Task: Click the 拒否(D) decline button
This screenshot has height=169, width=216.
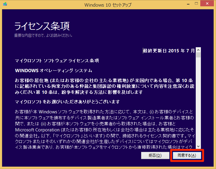Action: [155, 155]
